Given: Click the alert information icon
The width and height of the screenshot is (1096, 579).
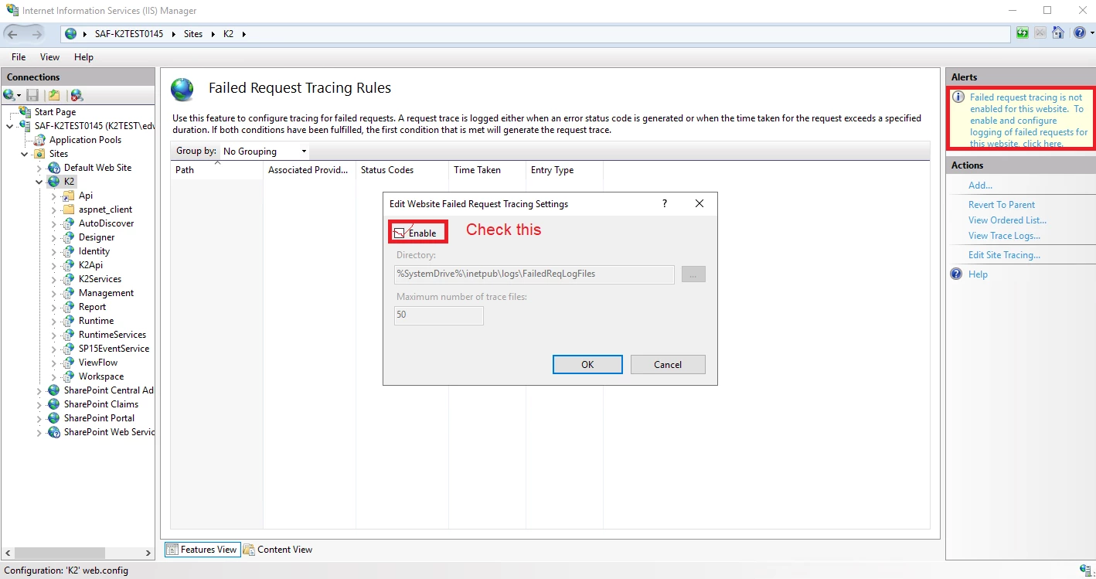Looking at the screenshot, I should point(958,97).
